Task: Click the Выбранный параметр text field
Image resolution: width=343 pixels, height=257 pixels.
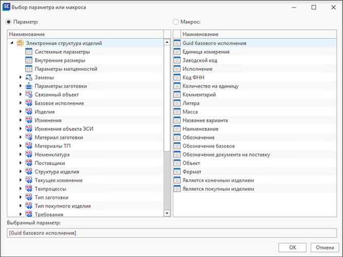Action: (x=171, y=233)
